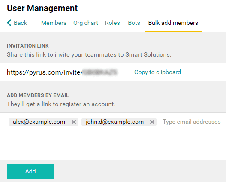Image resolution: width=226 pixels, height=182 pixels.
Task: Click the link to register description text
Action: [61, 104]
